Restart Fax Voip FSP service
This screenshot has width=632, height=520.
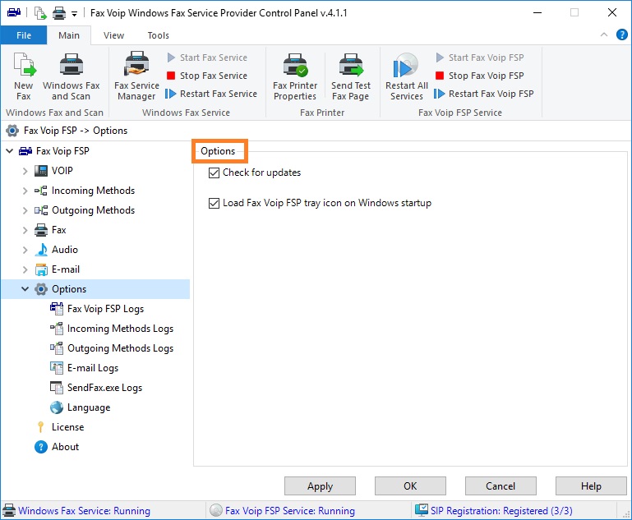coord(484,94)
